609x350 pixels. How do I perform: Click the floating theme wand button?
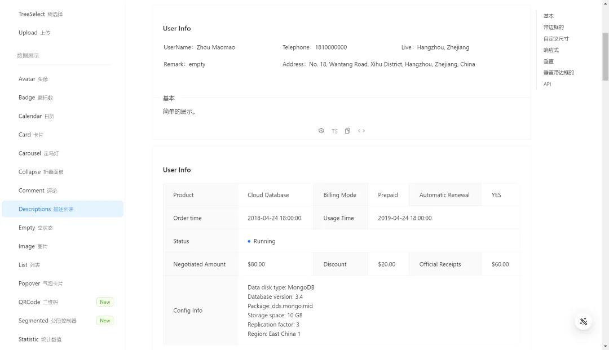(584, 321)
